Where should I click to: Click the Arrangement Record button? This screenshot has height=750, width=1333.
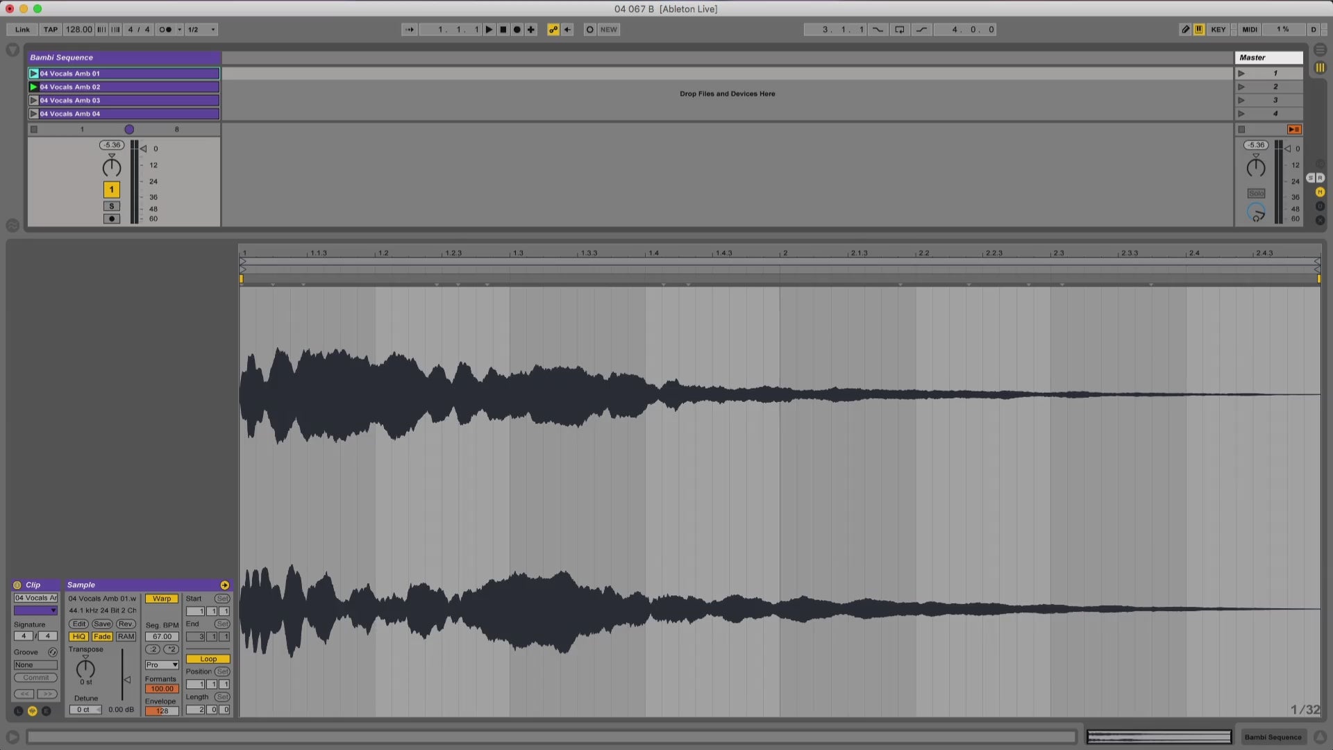tap(517, 29)
